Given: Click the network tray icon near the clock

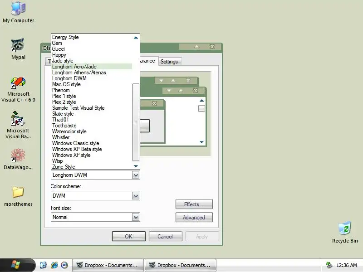Looking at the screenshot, I should pos(329,265).
